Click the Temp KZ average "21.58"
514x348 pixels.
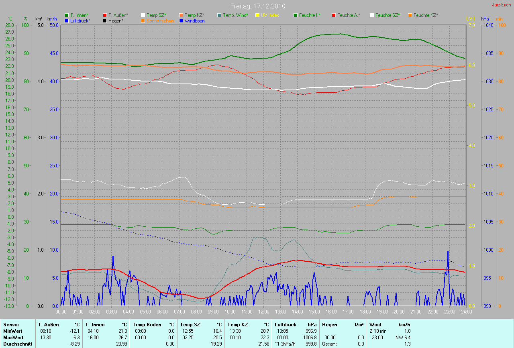263,344
